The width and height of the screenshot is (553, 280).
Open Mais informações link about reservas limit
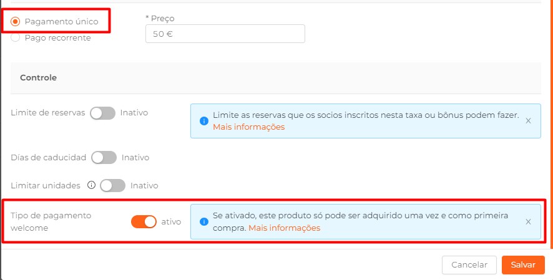coord(248,127)
